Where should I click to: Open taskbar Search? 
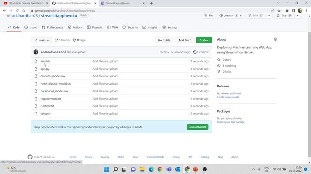(115, 169)
